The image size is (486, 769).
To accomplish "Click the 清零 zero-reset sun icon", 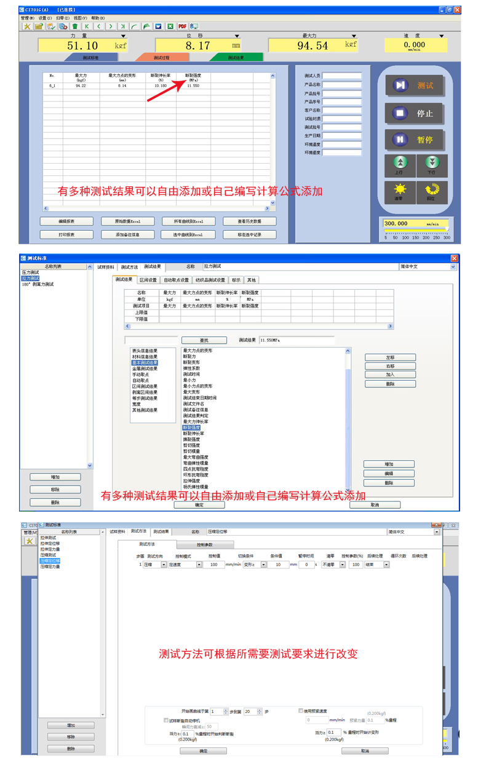I will click(x=400, y=191).
